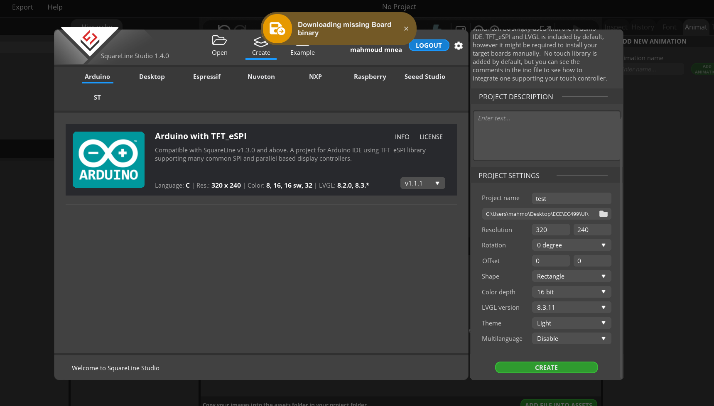Image resolution: width=714 pixels, height=406 pixels.
Task: Open the Rotation 0 degree dropdown
Action: click(572, 245)
